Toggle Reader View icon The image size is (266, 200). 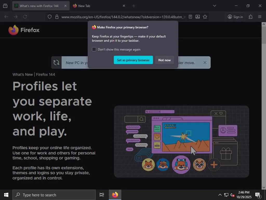(190, 17)
